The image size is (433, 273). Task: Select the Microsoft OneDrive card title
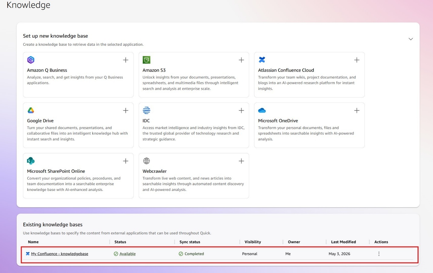[278, 121]
